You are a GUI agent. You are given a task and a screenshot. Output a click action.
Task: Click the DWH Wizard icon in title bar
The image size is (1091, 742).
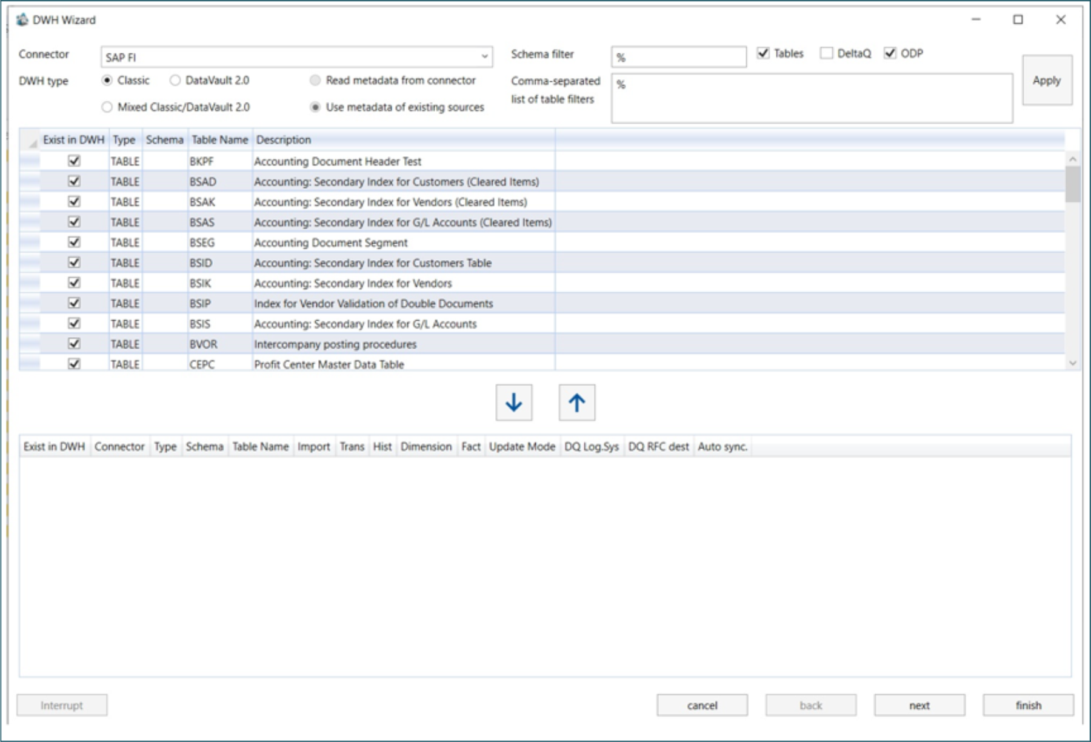pos(24,19)
